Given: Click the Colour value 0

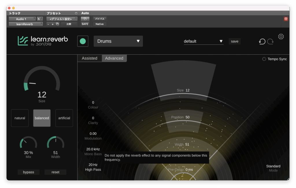Looking at the screenshot, I should [x=93, y=102].
